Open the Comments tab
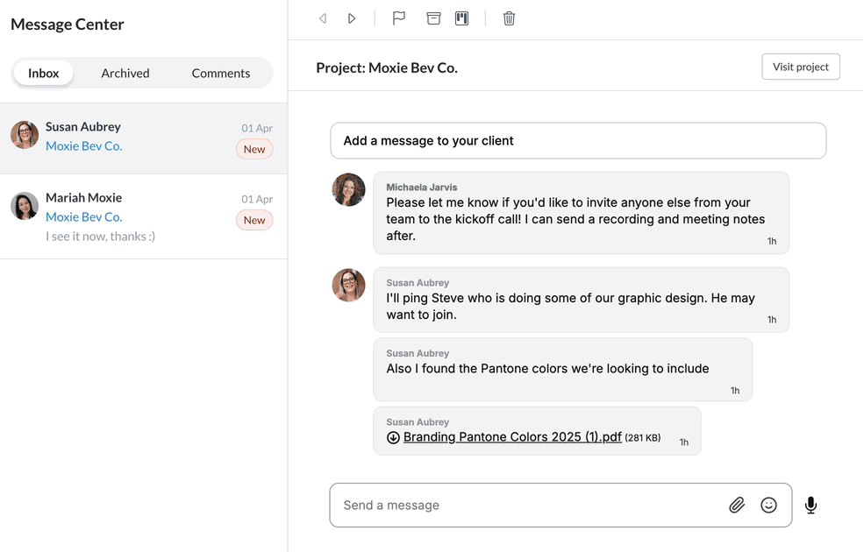 click(221, 74)
